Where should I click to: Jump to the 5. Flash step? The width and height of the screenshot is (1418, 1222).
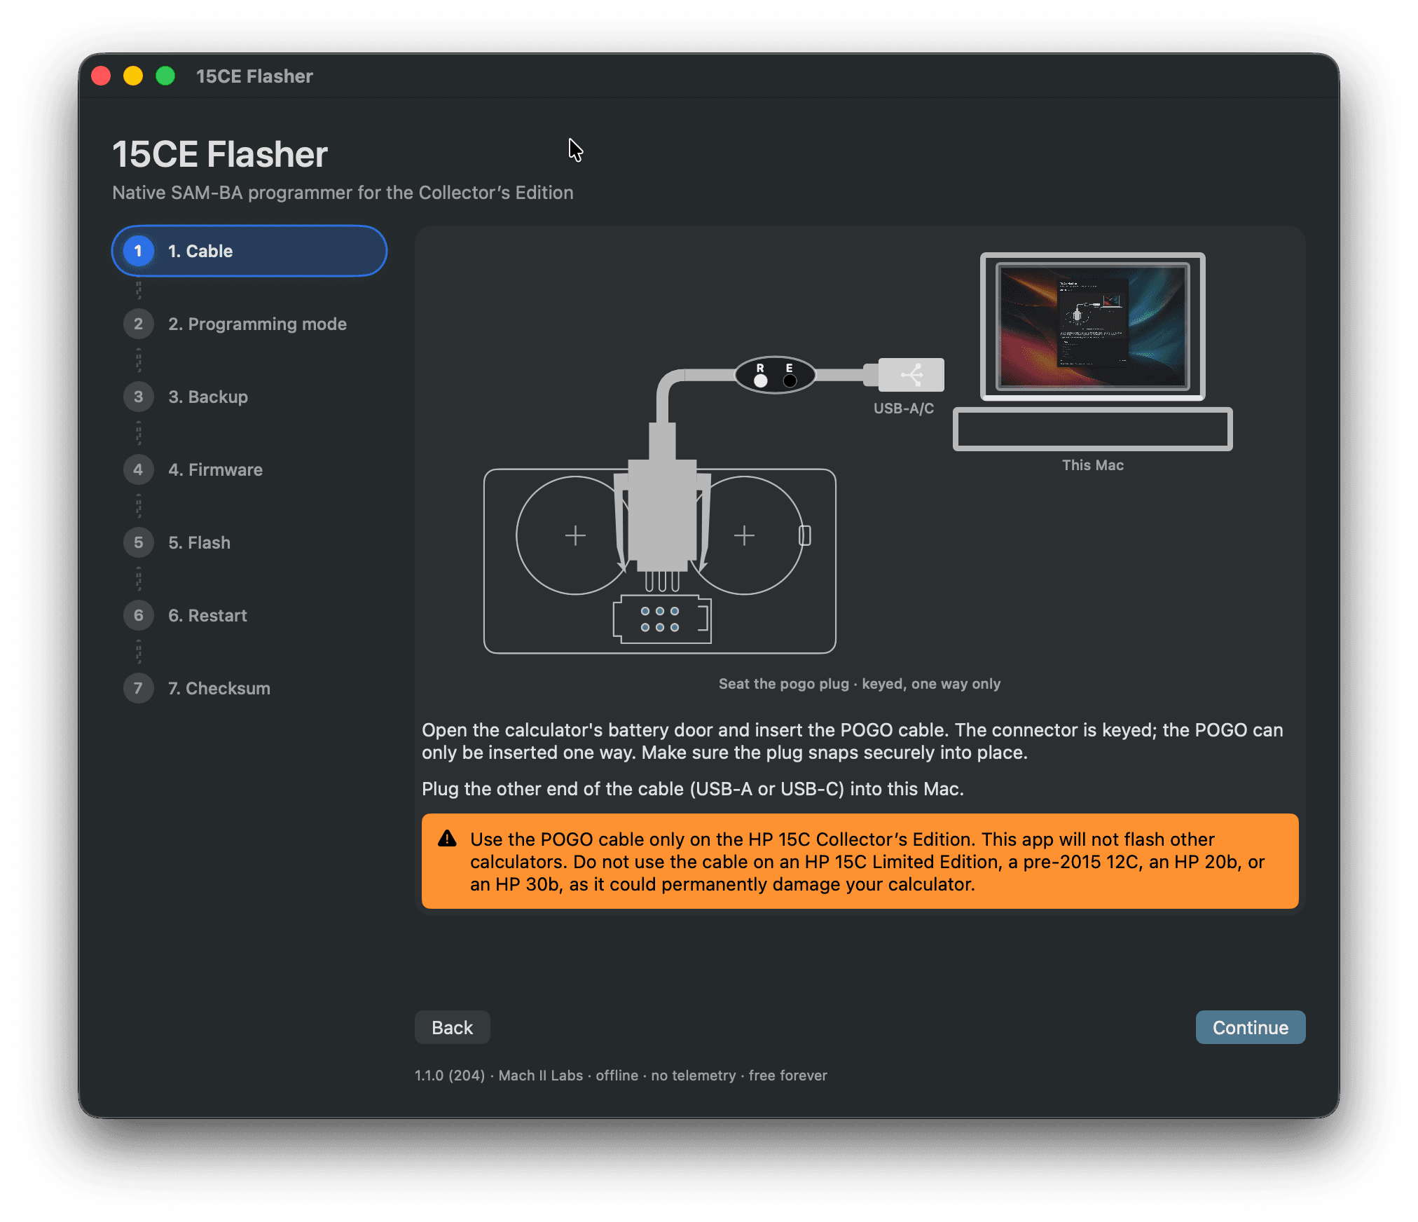click(x=177, y=542)
